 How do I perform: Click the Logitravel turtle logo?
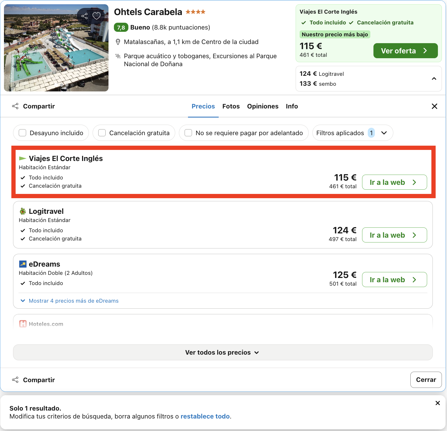click(23, 211)
